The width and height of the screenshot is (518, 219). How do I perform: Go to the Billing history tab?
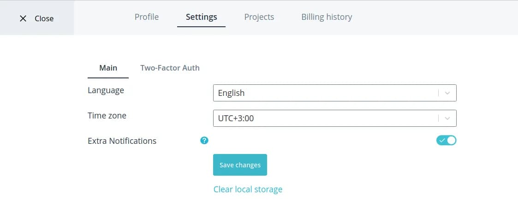327,17
